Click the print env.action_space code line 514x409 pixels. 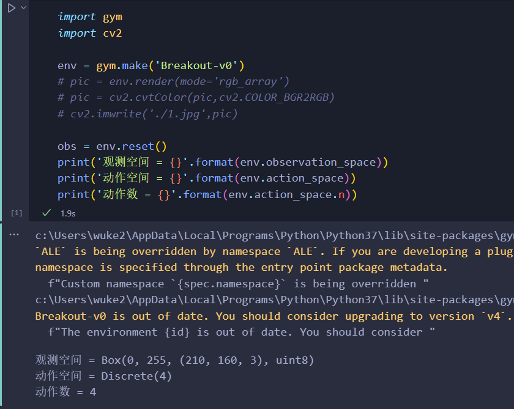[207, 178]
